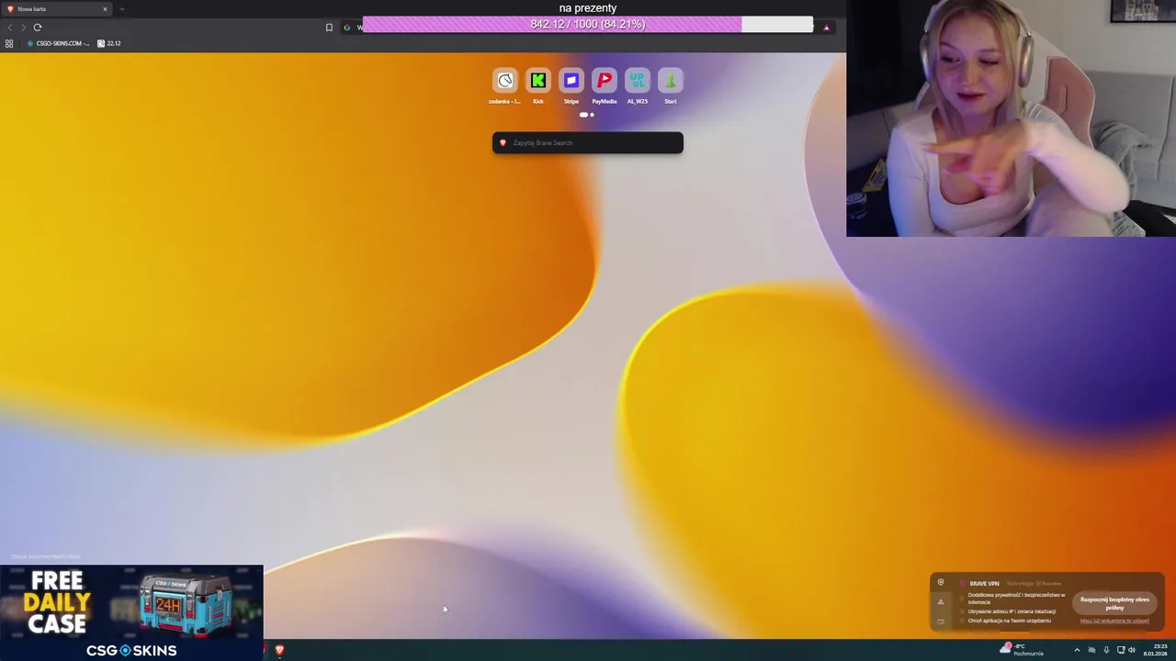This screenshot has width=1176, height=661.
Task: Click the BRAVE VPN title
Action: coord(984,583)
